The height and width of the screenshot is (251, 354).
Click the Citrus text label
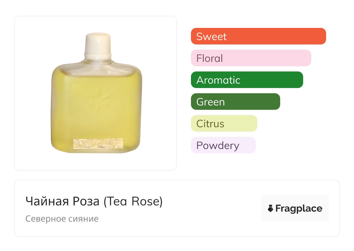coord(210,124)
